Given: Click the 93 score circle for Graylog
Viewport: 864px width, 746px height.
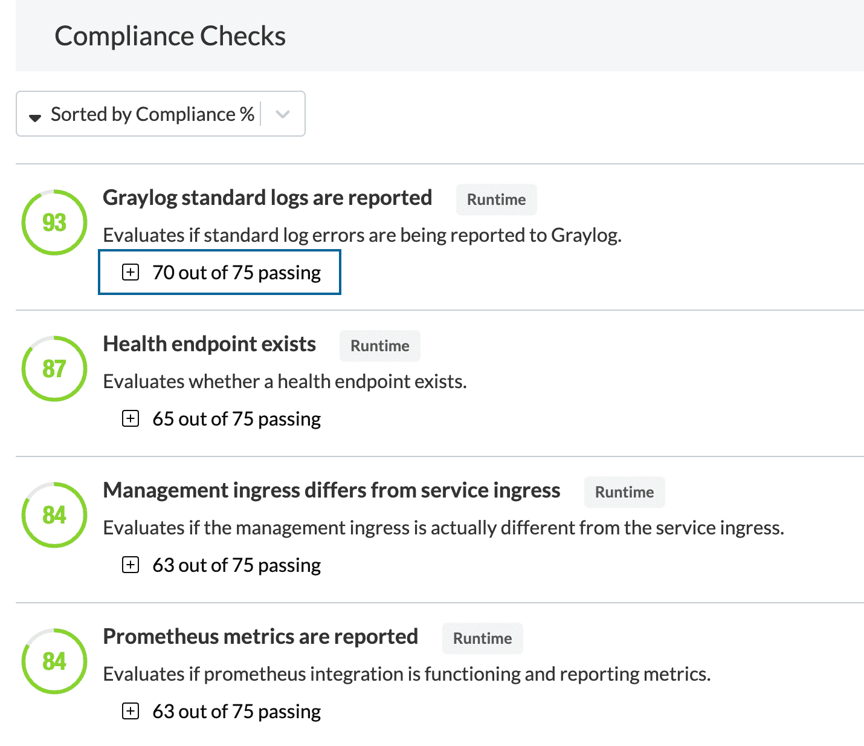Looking at the screenshot, I should [x=54, y=222].
